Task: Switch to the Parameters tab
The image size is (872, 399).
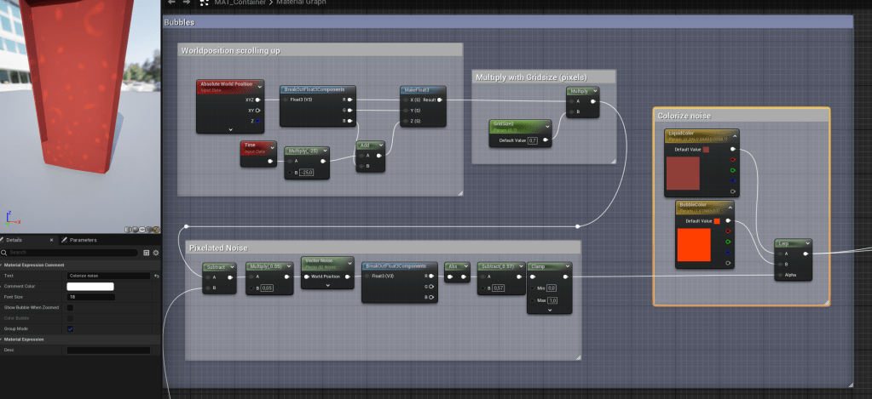Action: click(82, 240)
